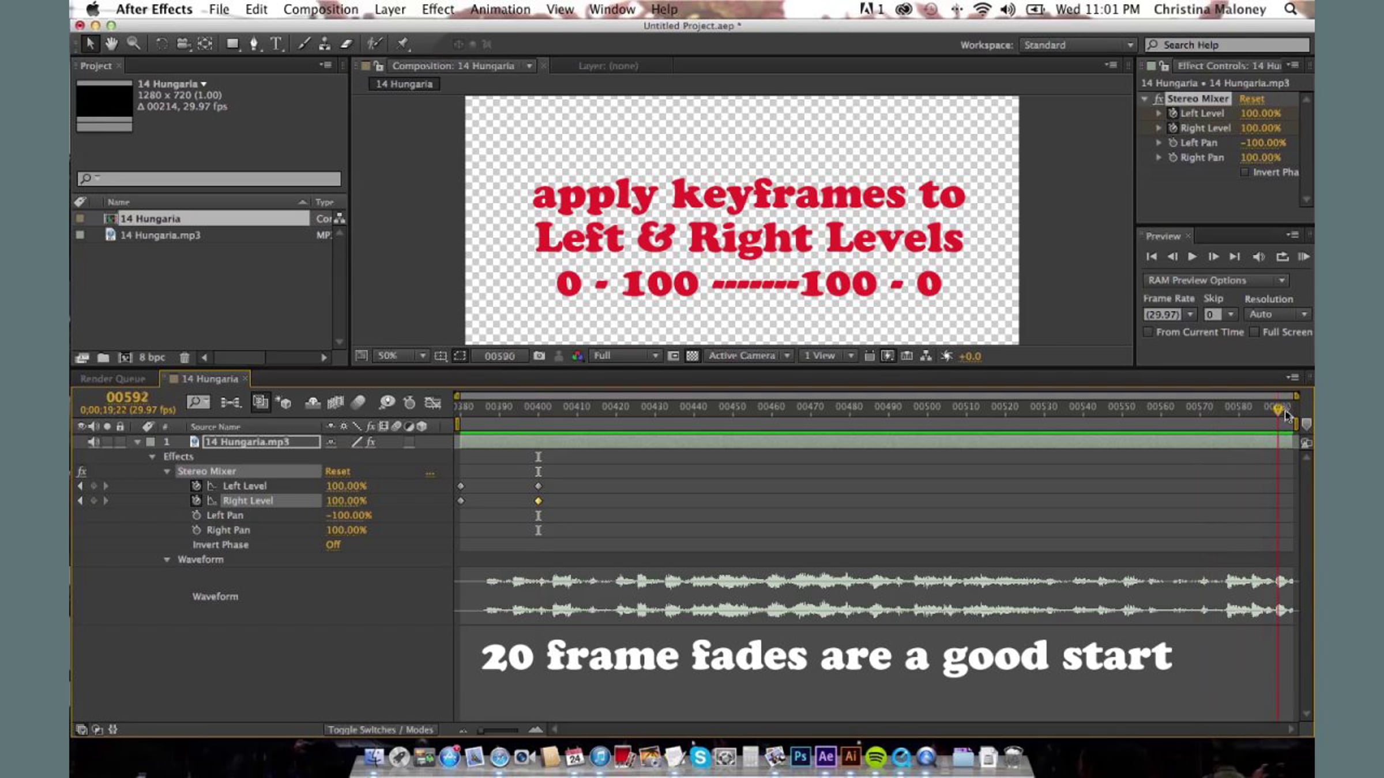Select the Pen tool

[x=254, y=44]
